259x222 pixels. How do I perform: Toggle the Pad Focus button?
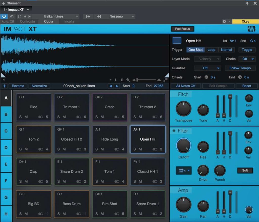tap(182, 29)
